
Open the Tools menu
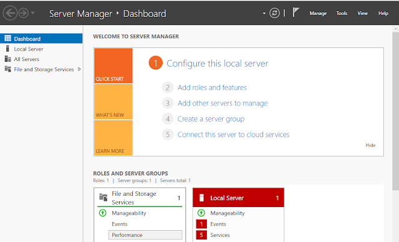[342, 13]
